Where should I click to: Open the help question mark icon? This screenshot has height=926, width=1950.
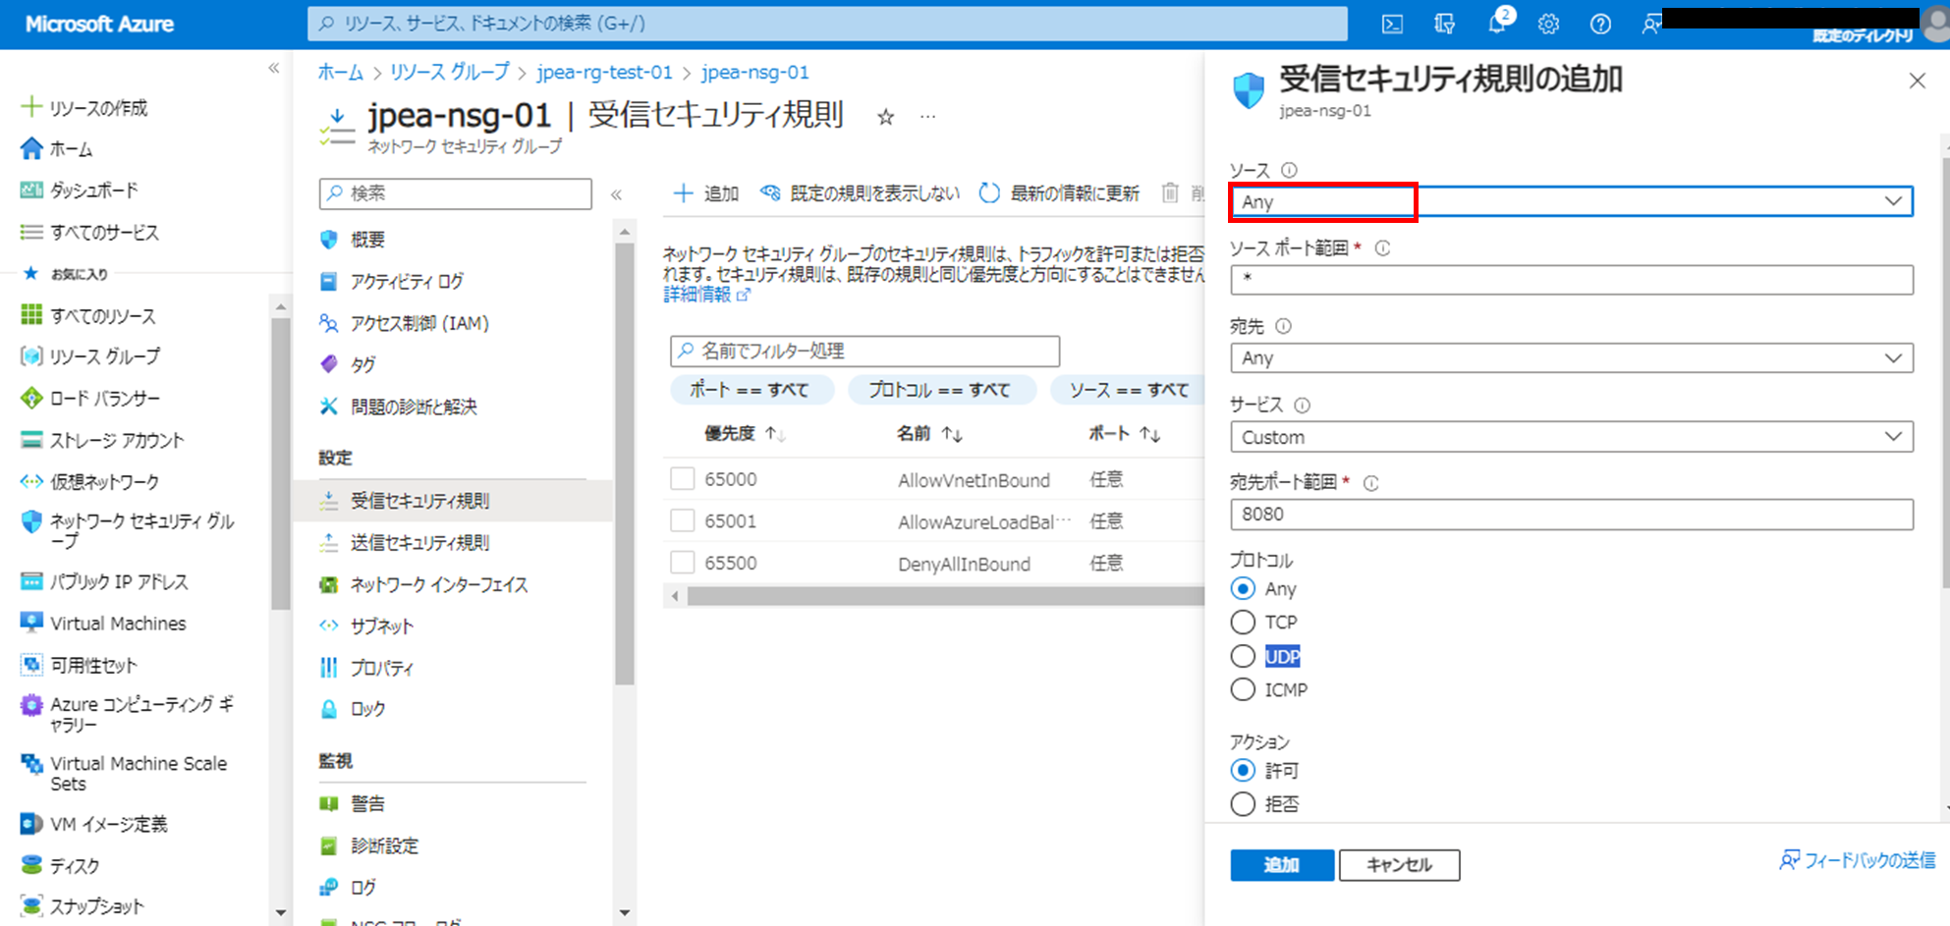(1600, 25)
